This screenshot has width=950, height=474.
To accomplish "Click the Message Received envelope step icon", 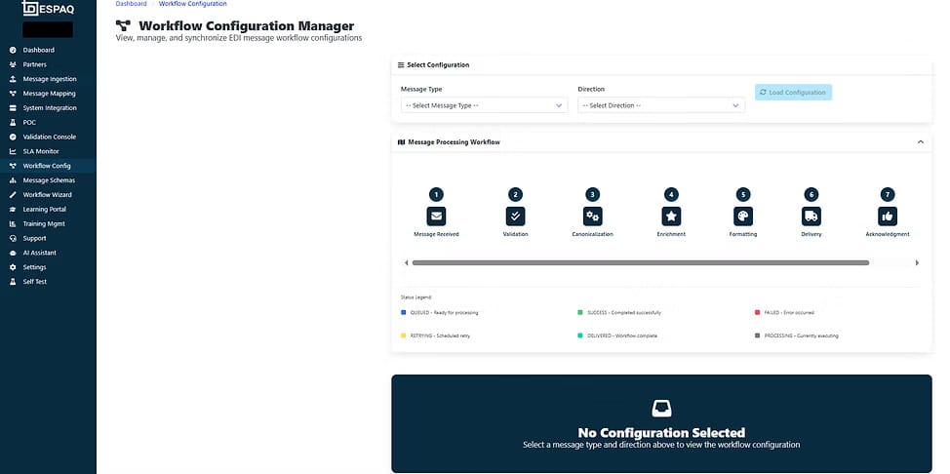I will point(436,216).
